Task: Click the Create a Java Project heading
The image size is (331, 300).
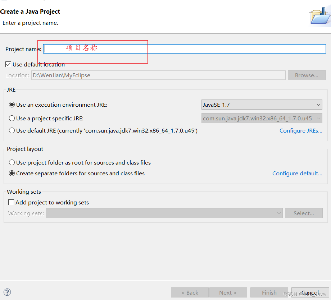Action: 30,11
